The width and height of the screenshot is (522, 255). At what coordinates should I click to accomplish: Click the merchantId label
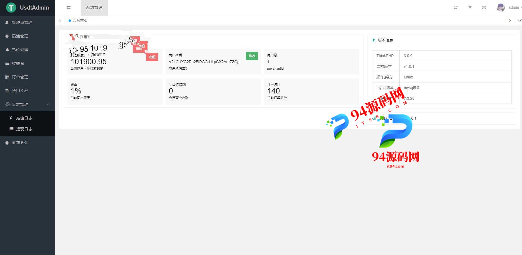tap(275, 69)
